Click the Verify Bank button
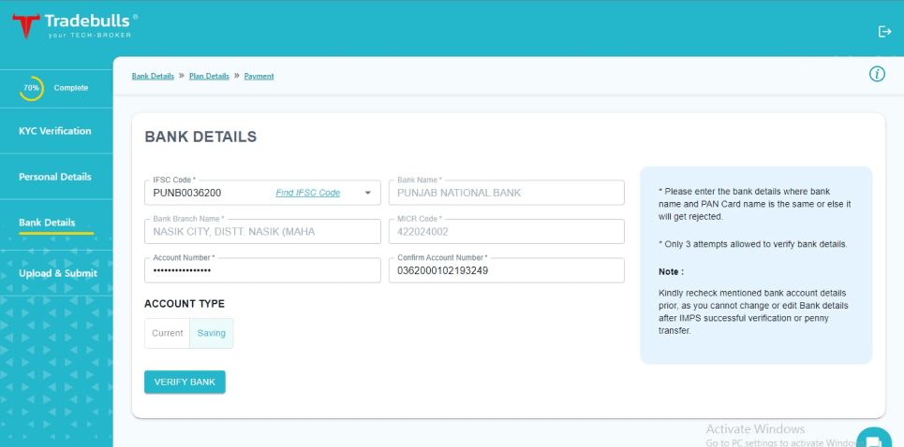This screenshot has height=447, width=904. coord(185,382)
